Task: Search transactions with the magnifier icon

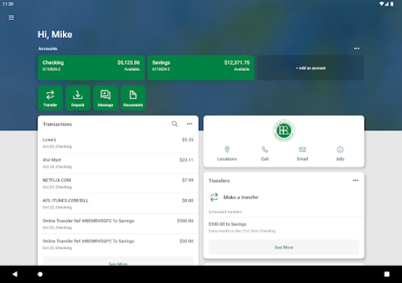Action: pyautogui.click(x=175, y=124)
